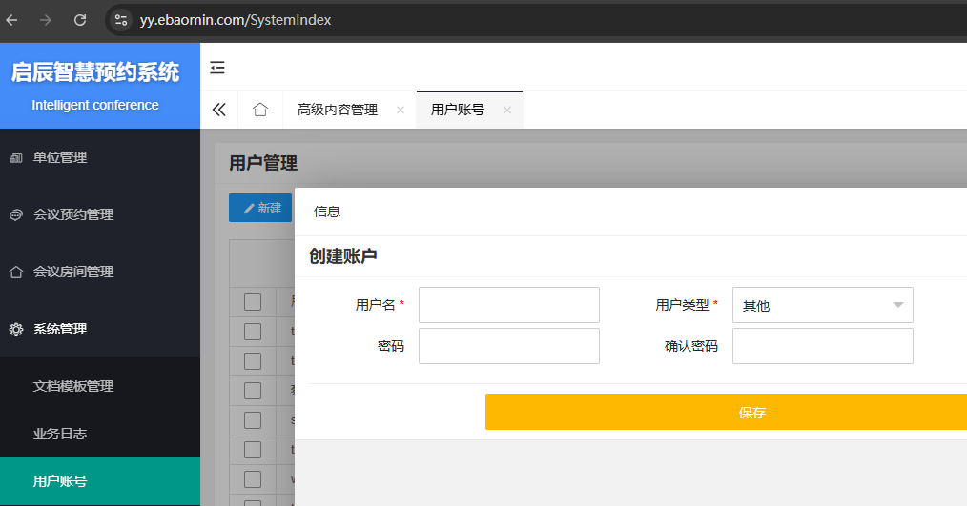
Task: Click the double-left arrow tab scroll icon
Action: click(219, 110)
